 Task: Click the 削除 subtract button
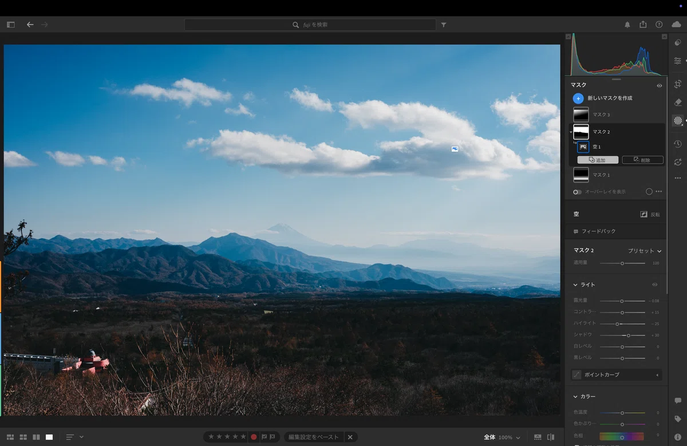click(643, 160)
